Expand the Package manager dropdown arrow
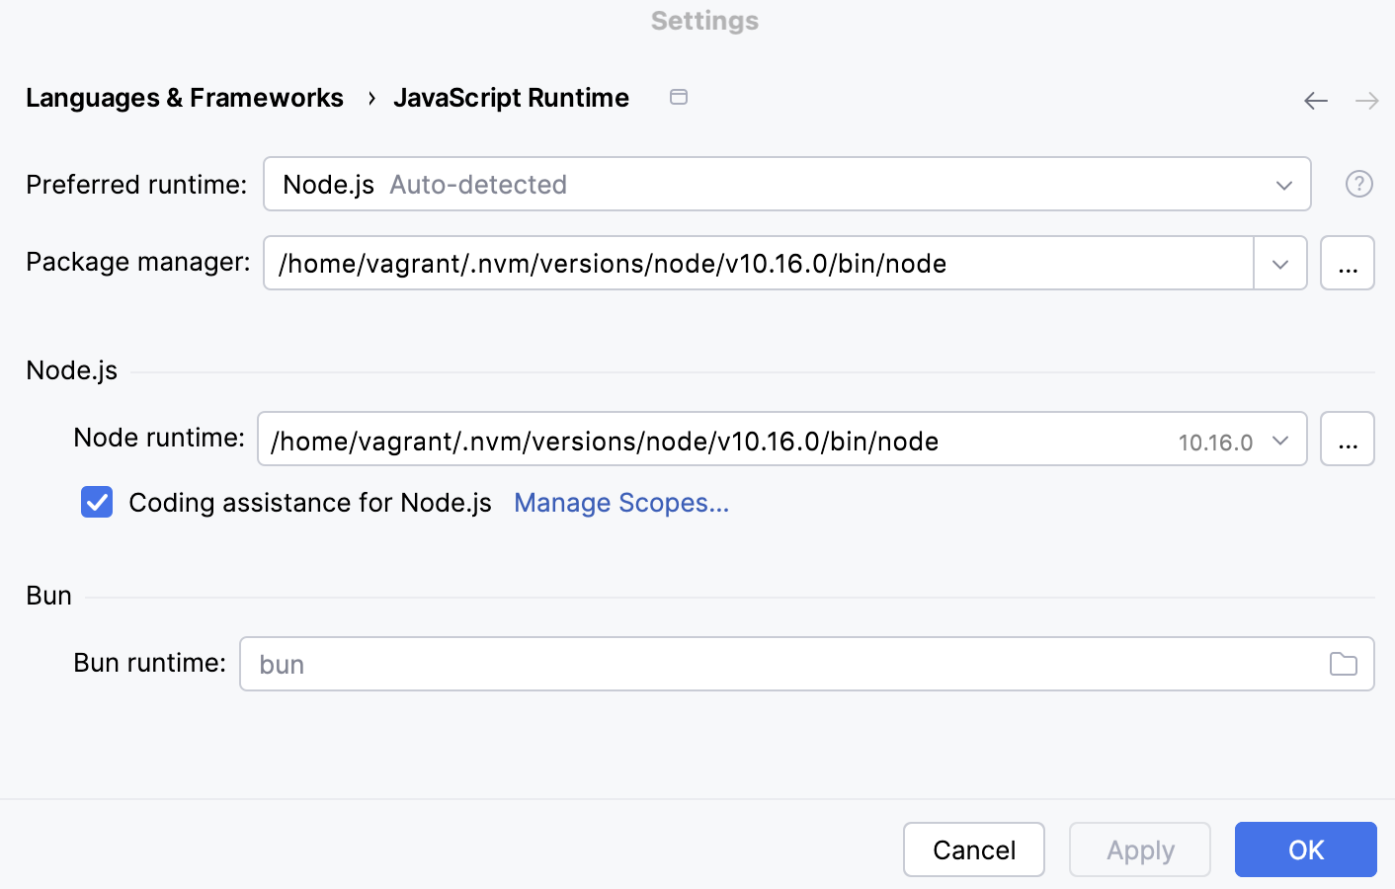1395x889 pixels. point(1280,263)
